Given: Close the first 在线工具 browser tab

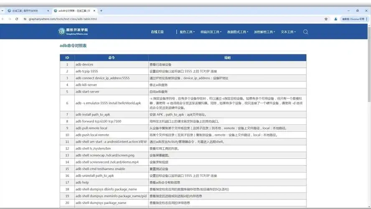Looking at the screenshot, I should [x=48, y=10].
